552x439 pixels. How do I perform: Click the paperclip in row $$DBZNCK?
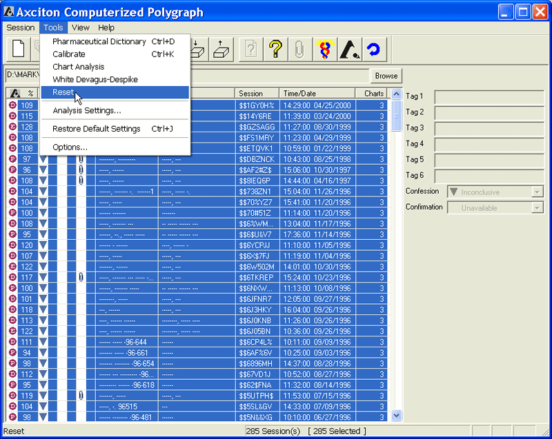tap(81, 159)
